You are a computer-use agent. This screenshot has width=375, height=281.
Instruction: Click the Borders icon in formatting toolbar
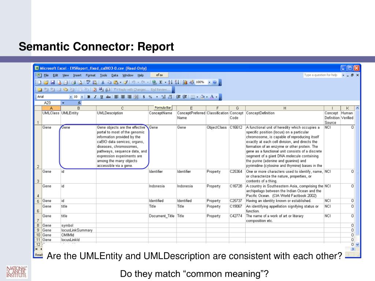click(x=193, y=97)
